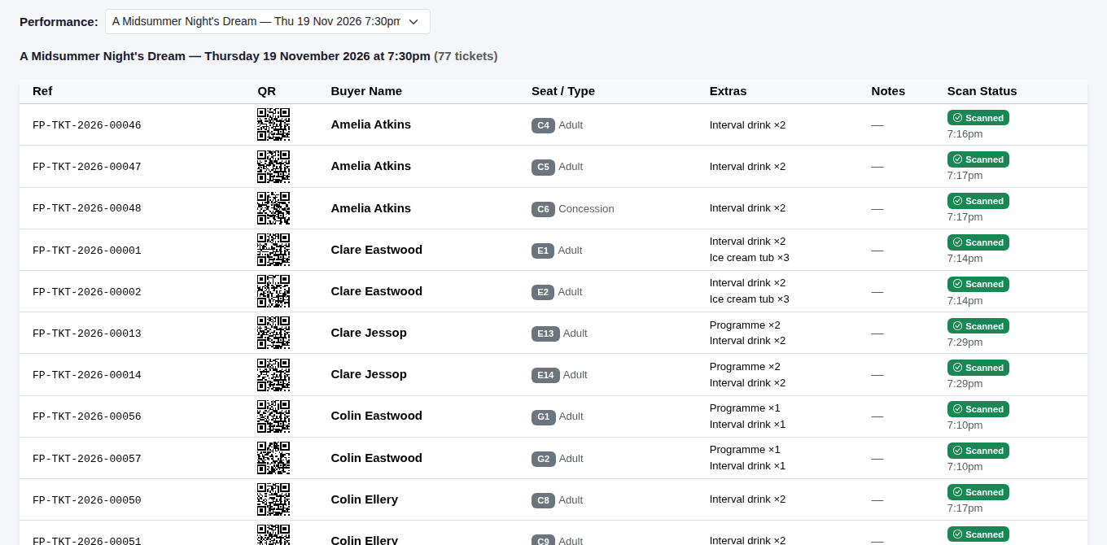This screenshot has width=1107, height=545.
Task: Click the '(77 tickets)' count text
Action: pos(466,56)
